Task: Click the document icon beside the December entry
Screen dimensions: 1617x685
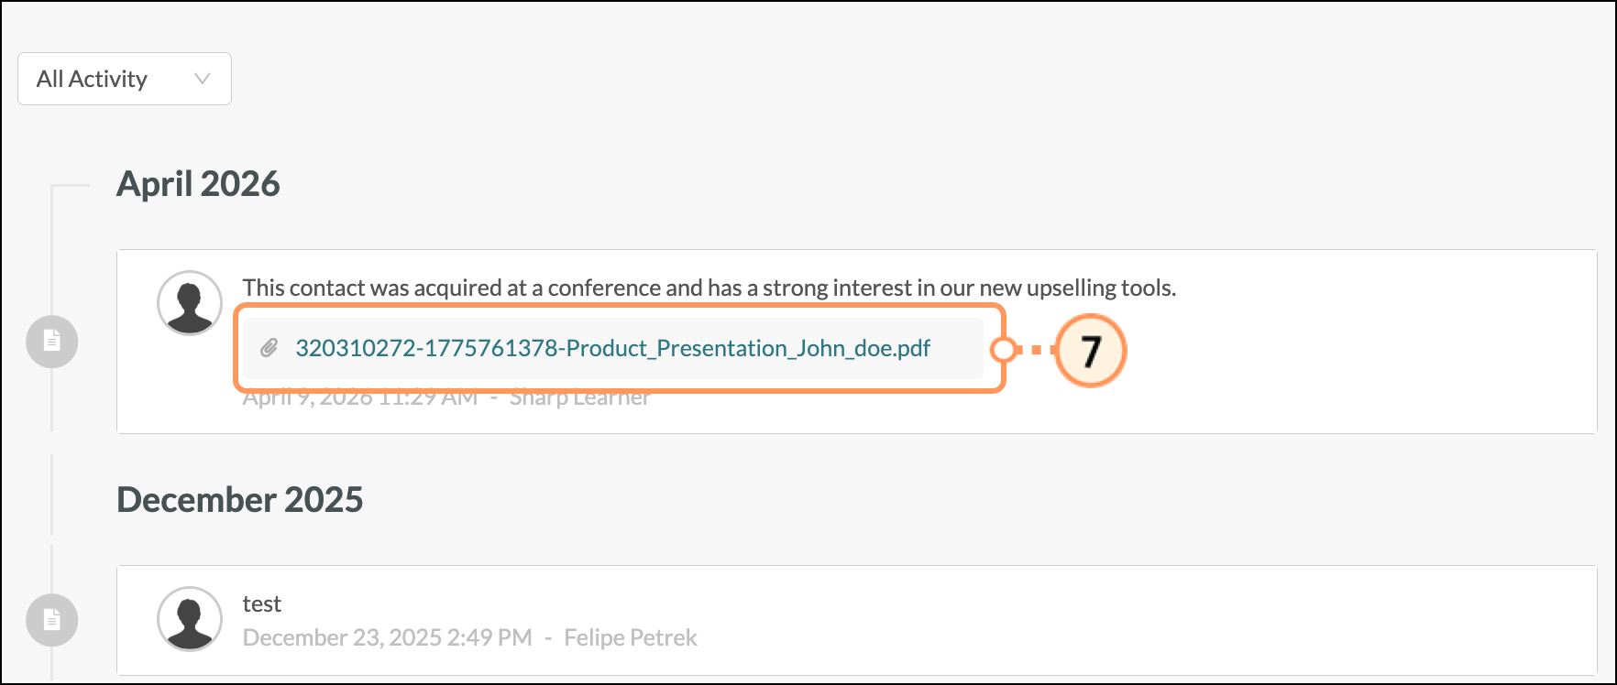Action: [x=50, y=619]
